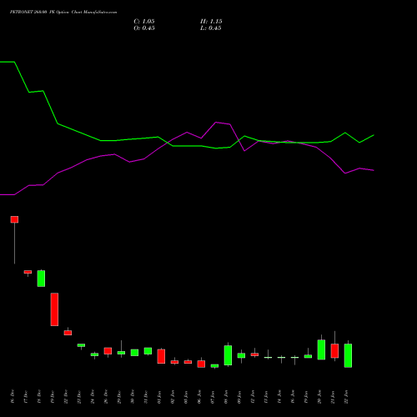Screen dimensions: 417x417
Task: Select the "20 Jan" date label
Action: click(319, 396)
